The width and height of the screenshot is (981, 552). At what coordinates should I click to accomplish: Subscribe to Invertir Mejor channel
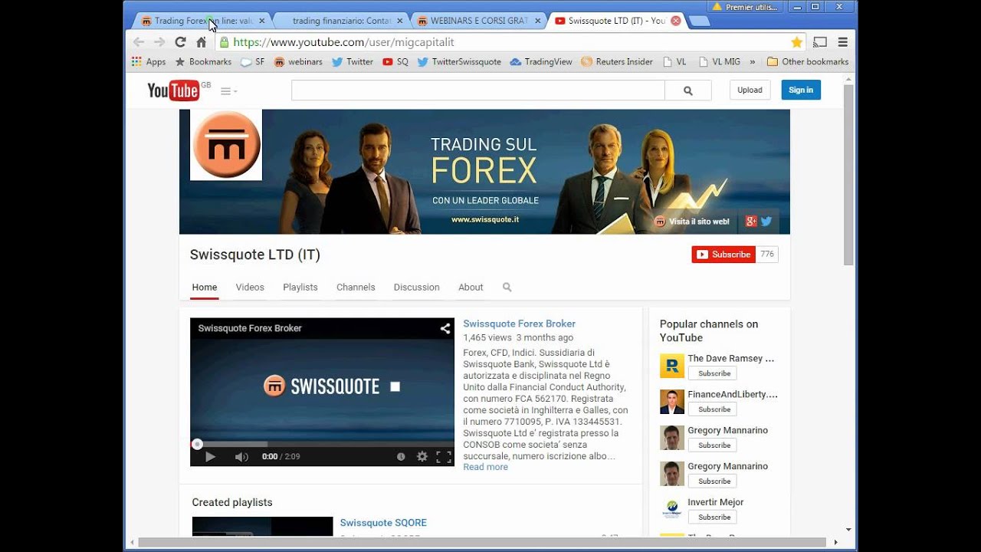(713, 517)
